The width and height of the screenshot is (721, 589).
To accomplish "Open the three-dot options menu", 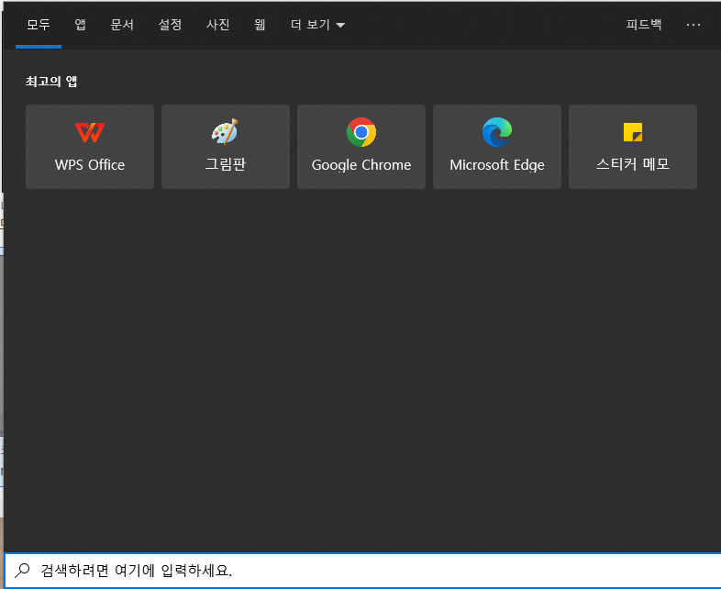I will (693, 25).
